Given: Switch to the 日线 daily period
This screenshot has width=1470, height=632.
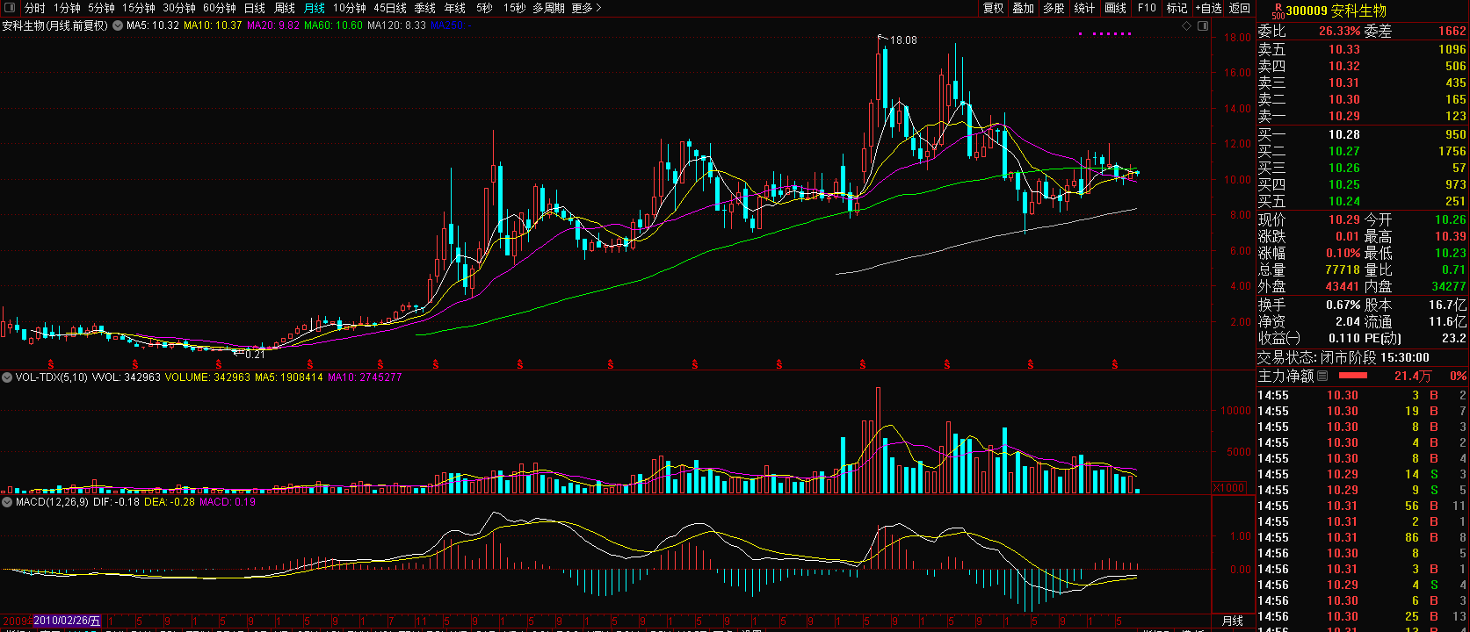Looking at the screenshot, I should [254, 8].
